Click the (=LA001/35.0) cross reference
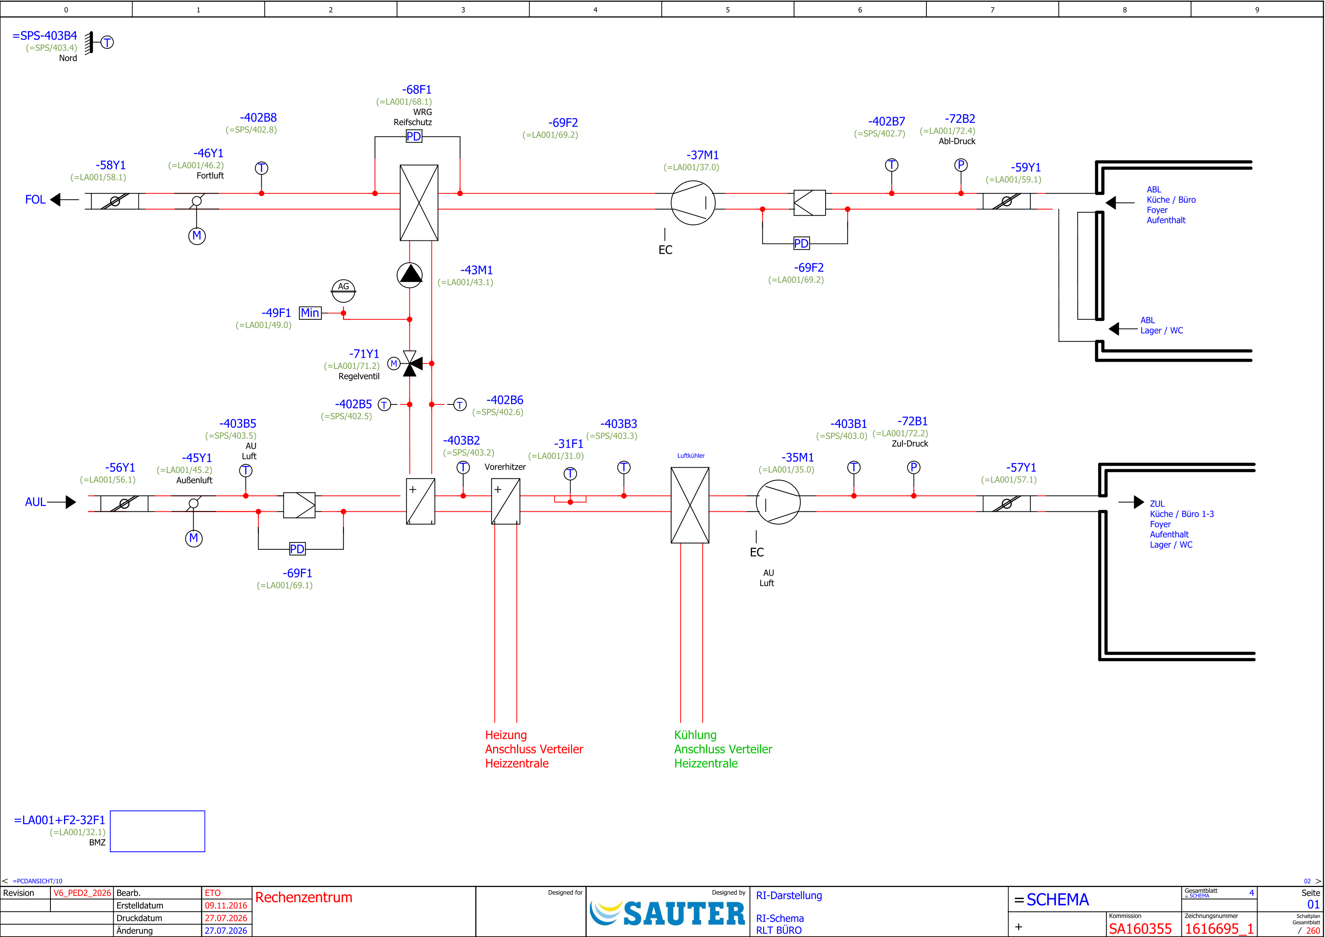The image size is (1325, 937). 787,470
